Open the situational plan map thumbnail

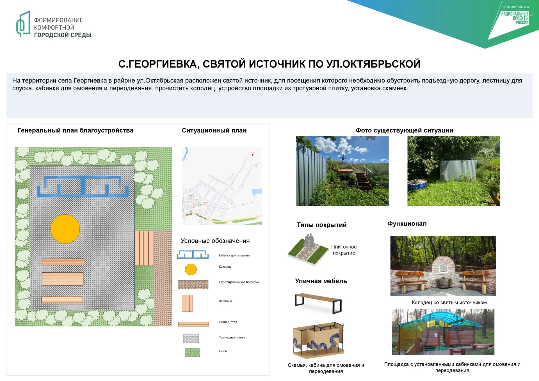click(222, 186)
